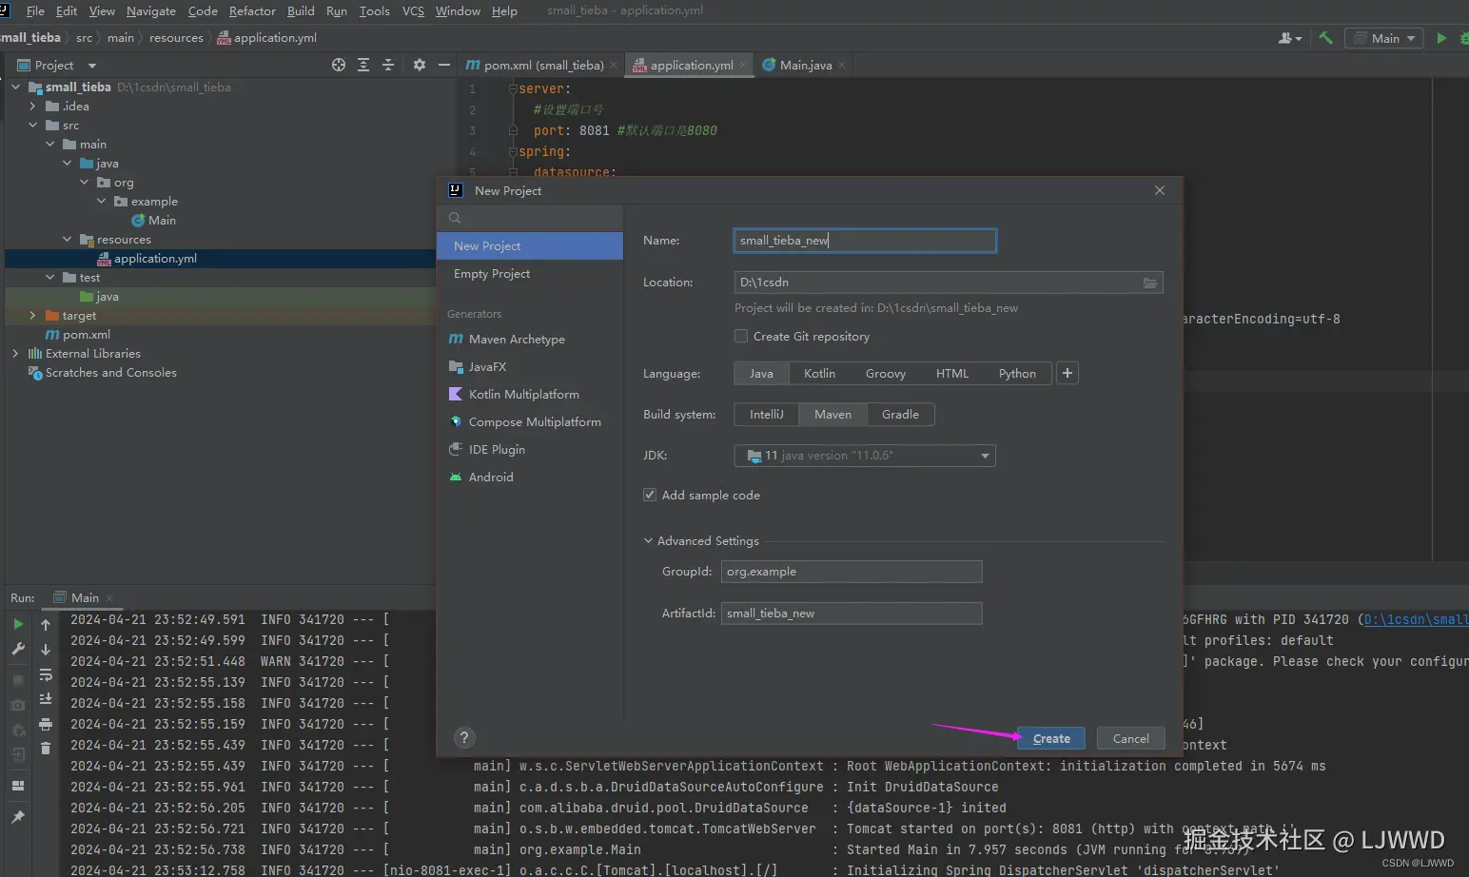This screenshot has width=1469, height=877.
Task: Add a language with plus button
Action: coord(1067,373)
